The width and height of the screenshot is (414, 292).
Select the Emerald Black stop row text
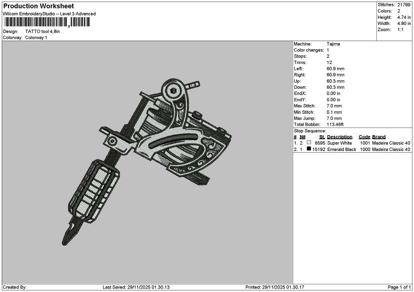pyautogui.click(x=352, y=149)
